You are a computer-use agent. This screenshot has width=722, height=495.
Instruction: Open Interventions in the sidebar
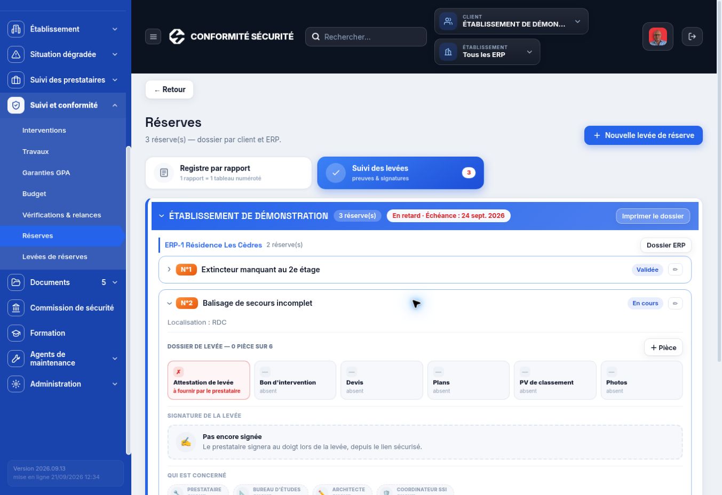coord(44,131)
